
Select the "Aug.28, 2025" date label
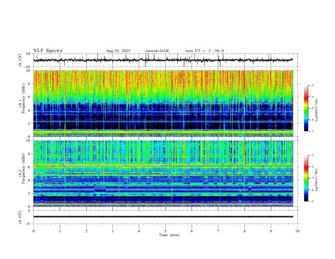(x=118, y=51)
